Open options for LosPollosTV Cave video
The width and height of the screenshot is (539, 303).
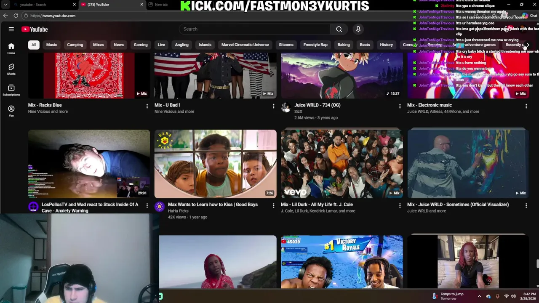click(147, 205)
